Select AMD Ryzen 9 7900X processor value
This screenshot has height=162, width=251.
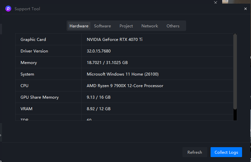click(x=125, y=86)
